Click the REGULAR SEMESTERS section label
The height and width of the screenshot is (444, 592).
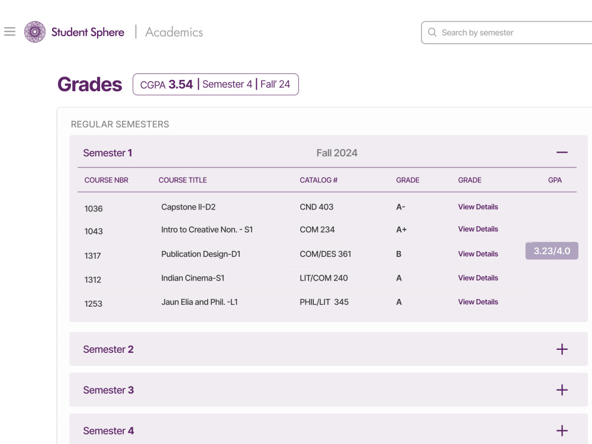pos(120,124)
